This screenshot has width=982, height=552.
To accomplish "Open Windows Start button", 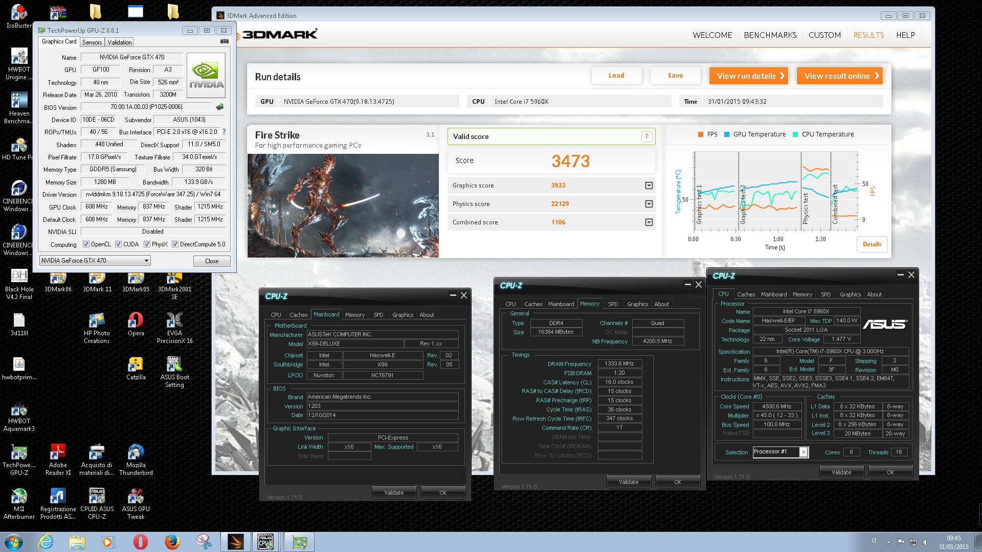I will (x=14, y=542).
